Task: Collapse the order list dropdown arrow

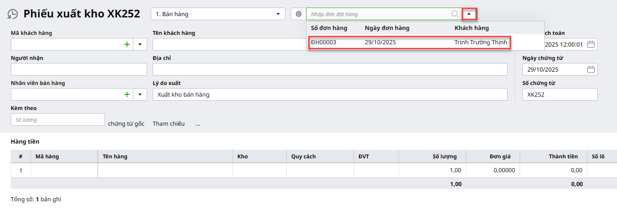Action: tap(469, 14)
